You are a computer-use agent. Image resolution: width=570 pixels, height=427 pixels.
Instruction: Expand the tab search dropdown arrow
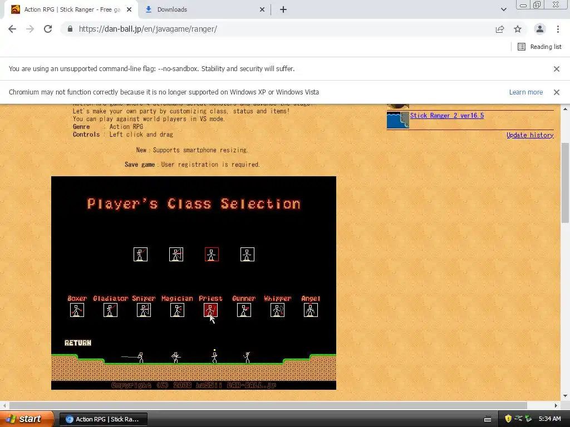coord(503,9)
